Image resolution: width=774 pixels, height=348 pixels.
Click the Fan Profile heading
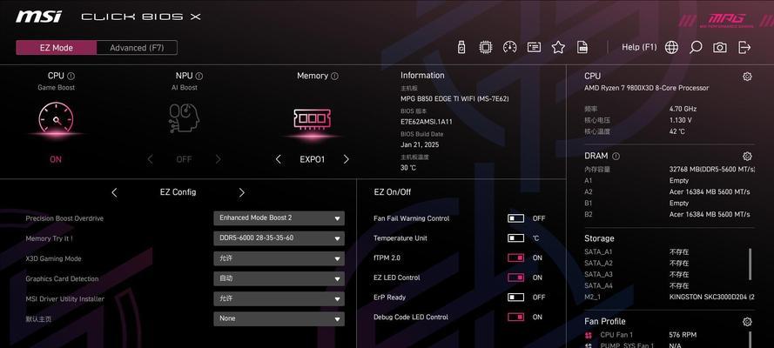pos(605,321)
